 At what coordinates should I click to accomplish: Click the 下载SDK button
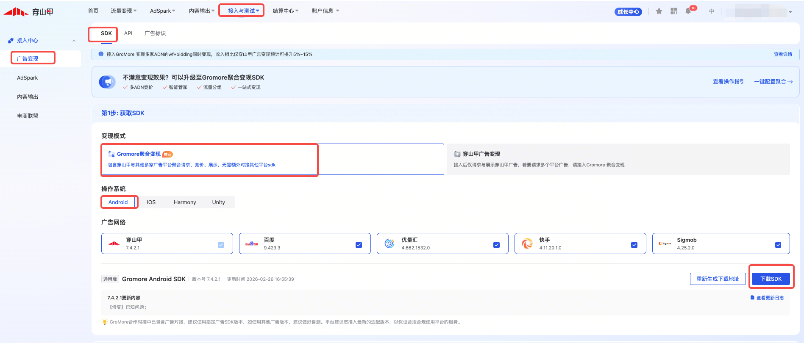(x=771, y=279)
